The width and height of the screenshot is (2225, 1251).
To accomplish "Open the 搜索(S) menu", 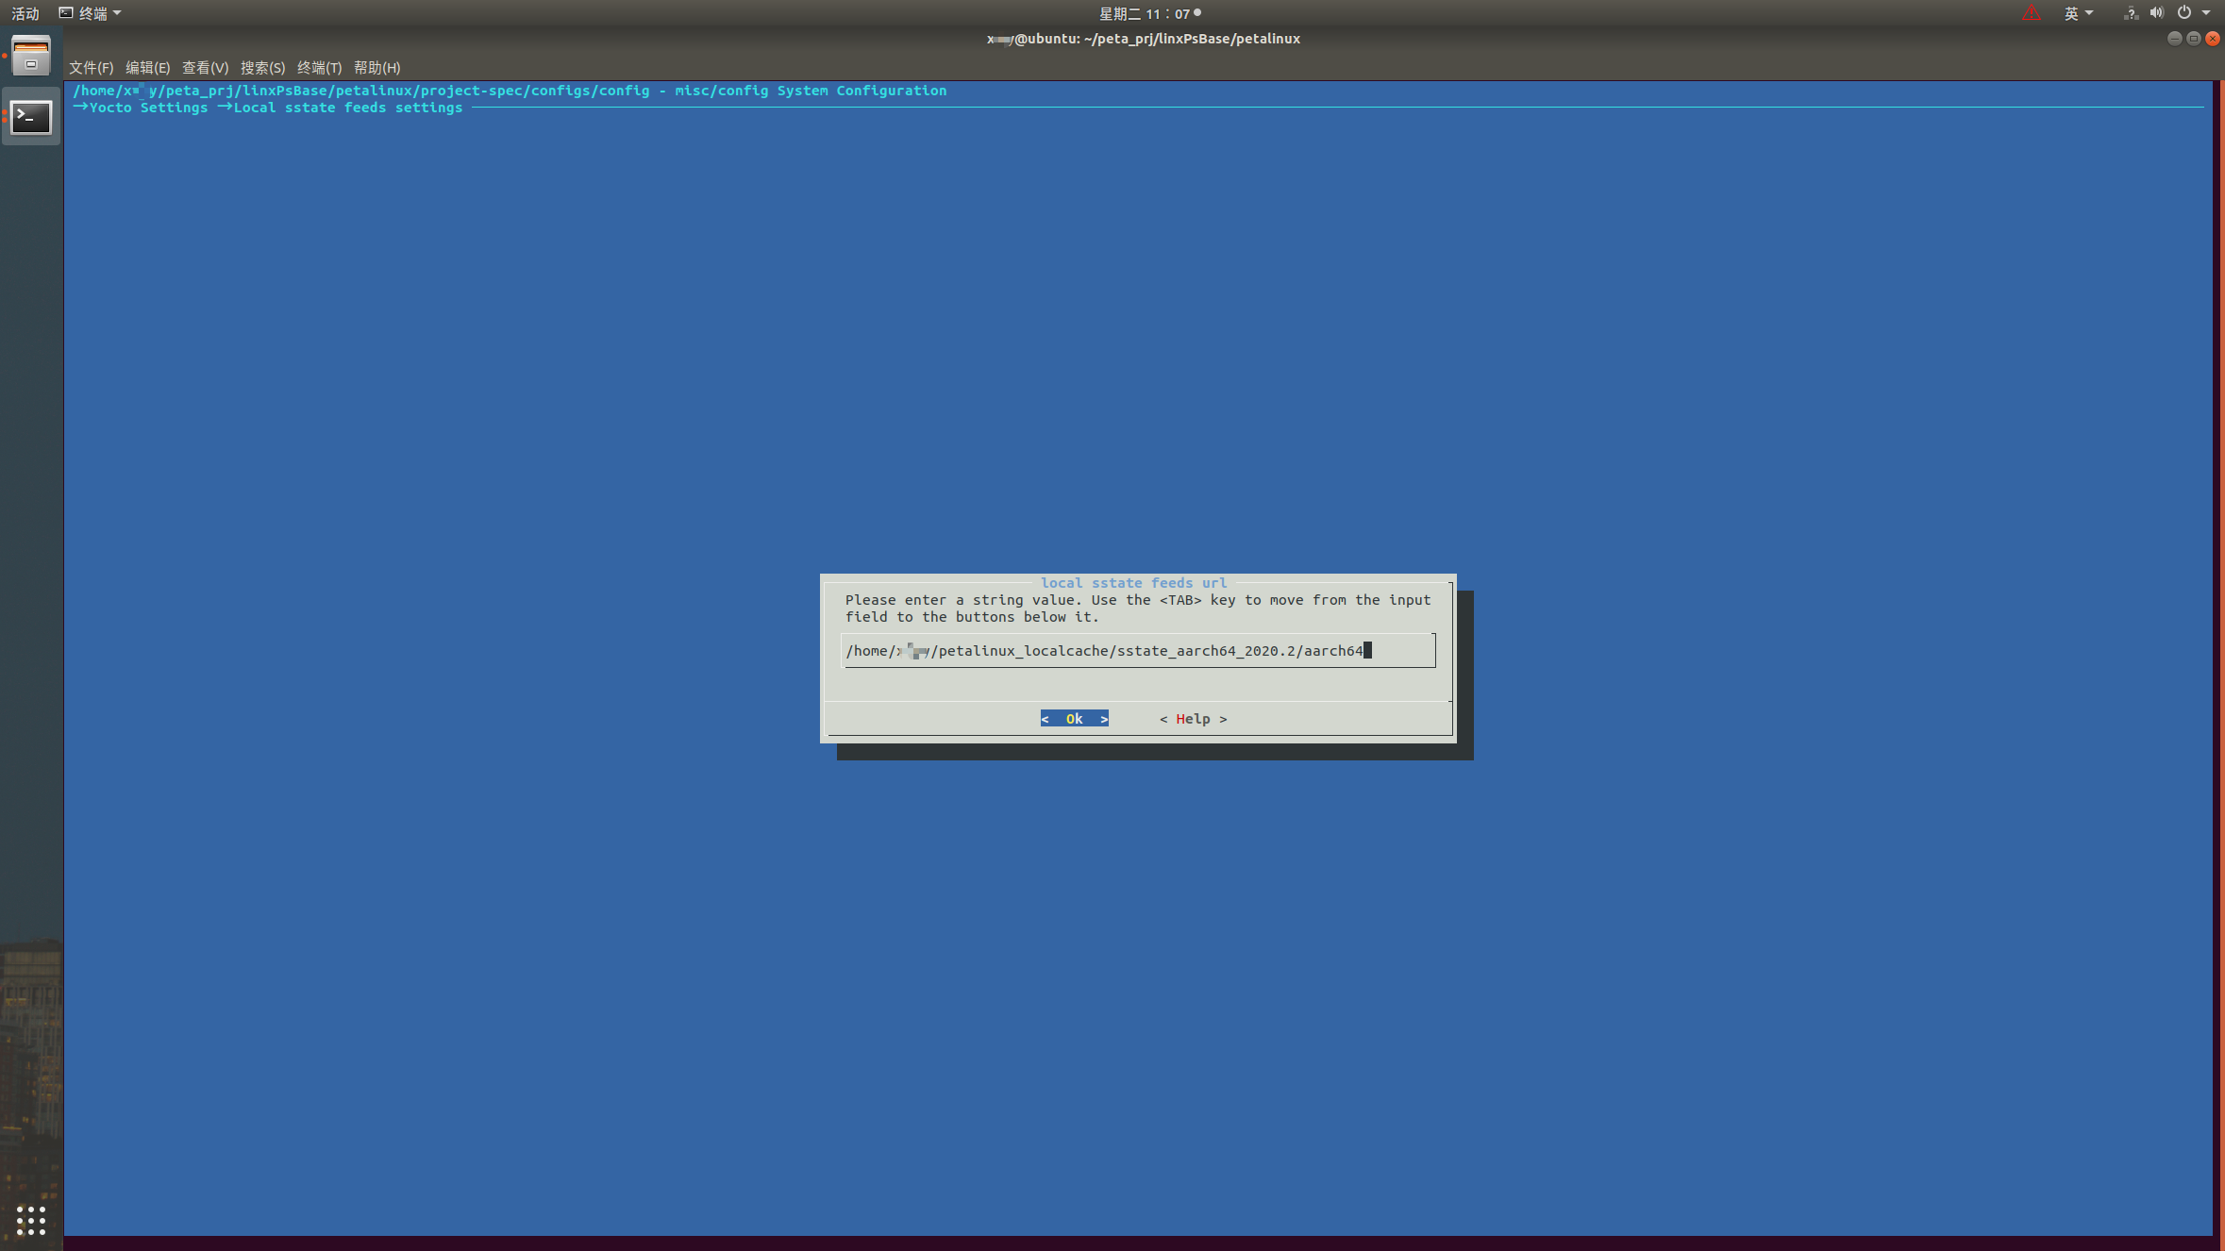I will point(262,67).
